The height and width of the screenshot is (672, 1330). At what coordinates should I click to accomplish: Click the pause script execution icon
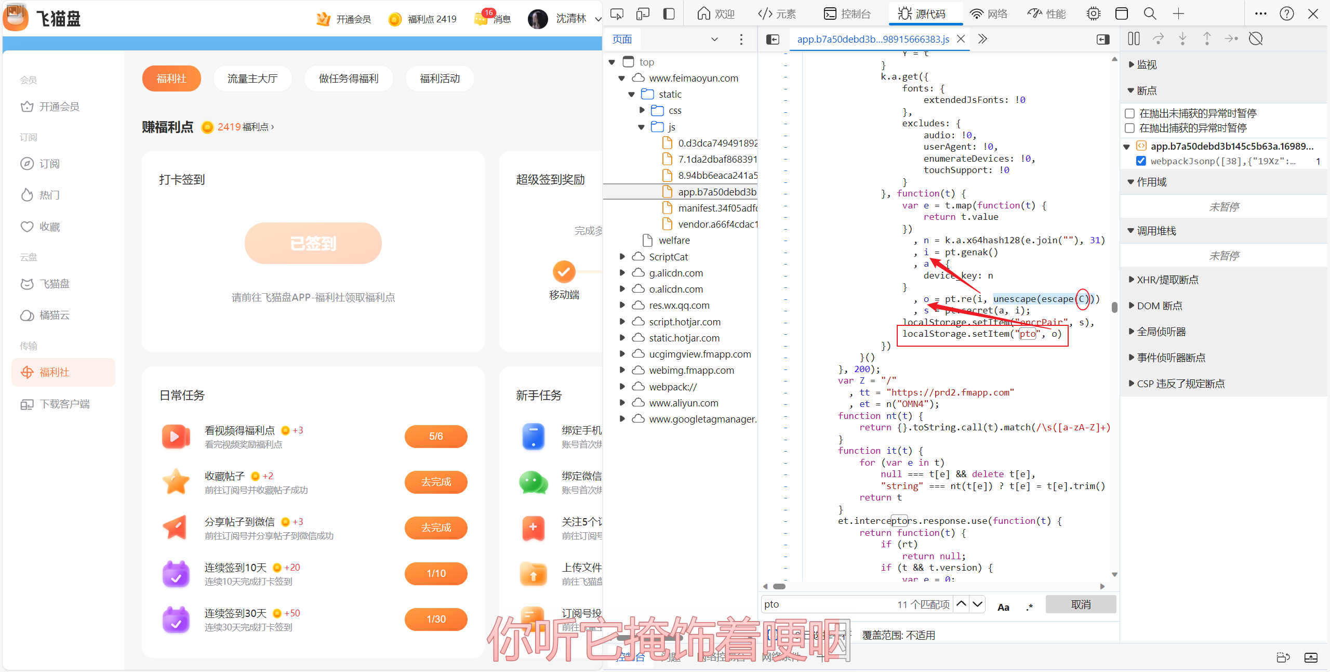tap(1134, 39)
